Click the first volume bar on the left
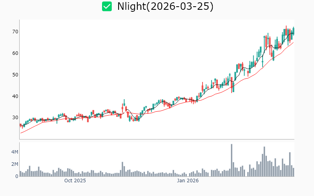 pyautogui.click(x=20, y=174)
